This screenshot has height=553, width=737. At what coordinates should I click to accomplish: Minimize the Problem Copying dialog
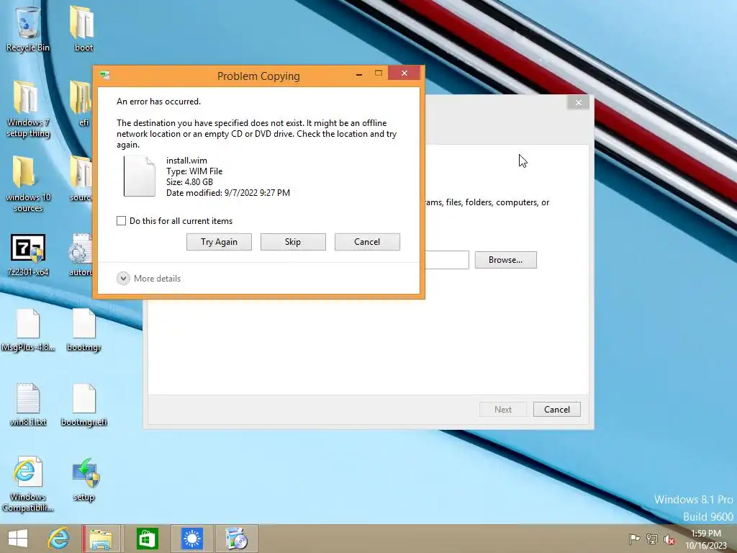pyautogui.click(x=359, y=74)
